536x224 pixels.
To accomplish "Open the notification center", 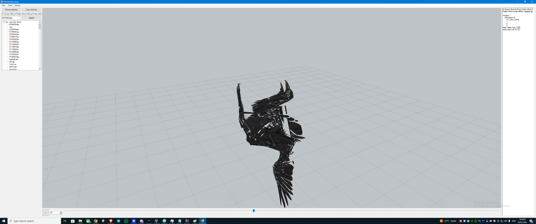I will 531,221.
